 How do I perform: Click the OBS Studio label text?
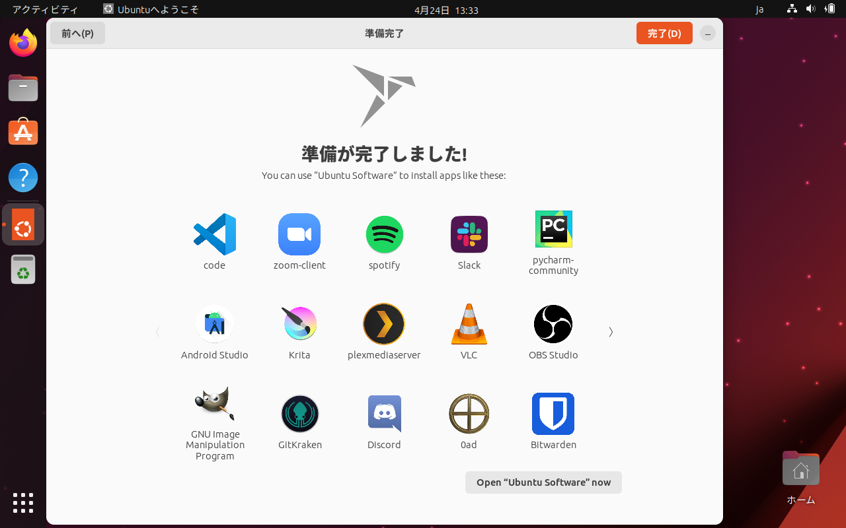(553, 355)
